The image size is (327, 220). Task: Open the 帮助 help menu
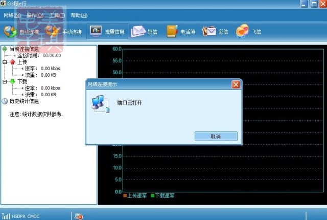[x=79, y=15]
